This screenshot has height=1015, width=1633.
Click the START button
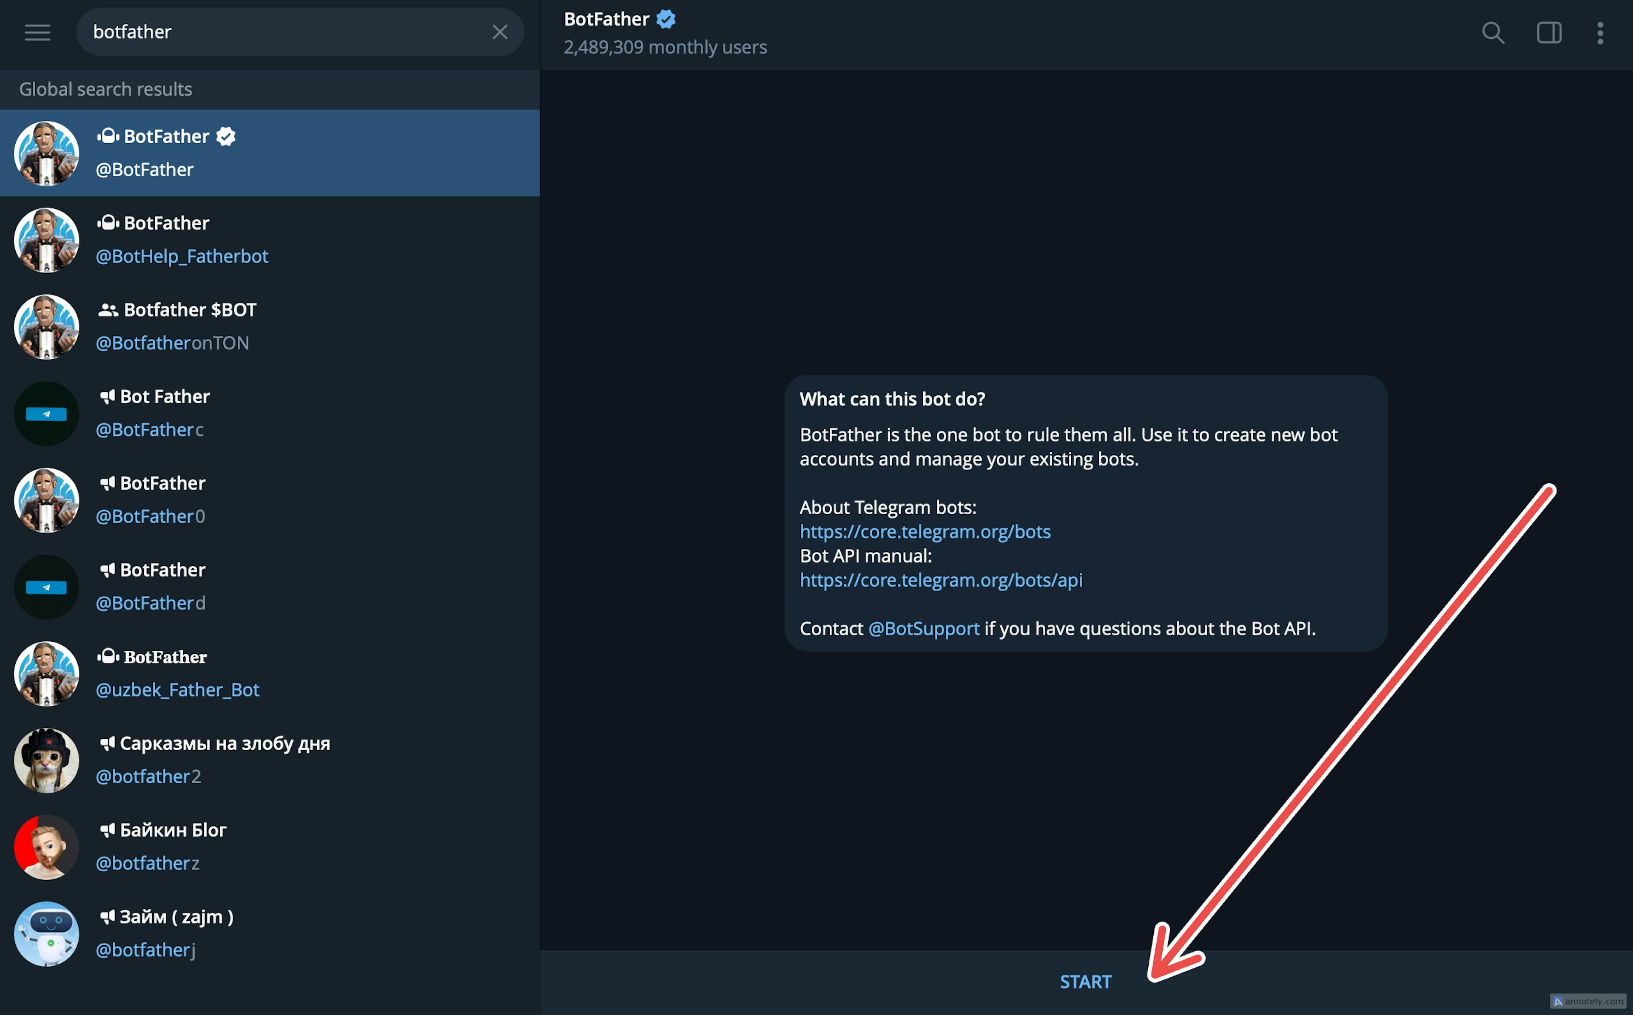(x=1086, y=981)
